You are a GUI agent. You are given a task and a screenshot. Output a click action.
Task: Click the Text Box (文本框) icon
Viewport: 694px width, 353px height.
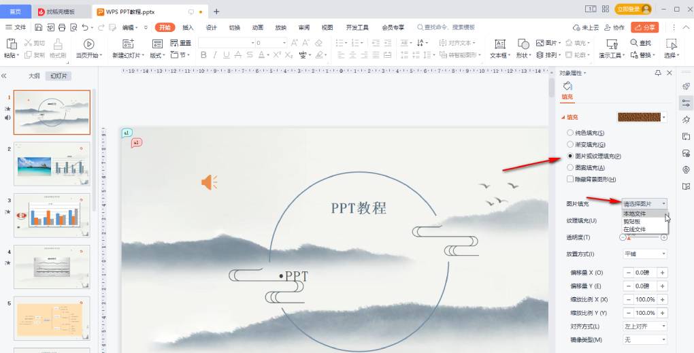pyautogui.click(x=500, y=44)
